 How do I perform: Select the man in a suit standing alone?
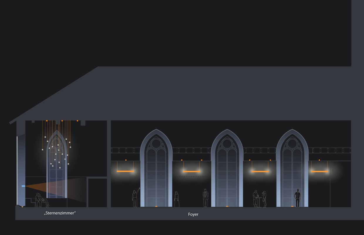[205, 198]
